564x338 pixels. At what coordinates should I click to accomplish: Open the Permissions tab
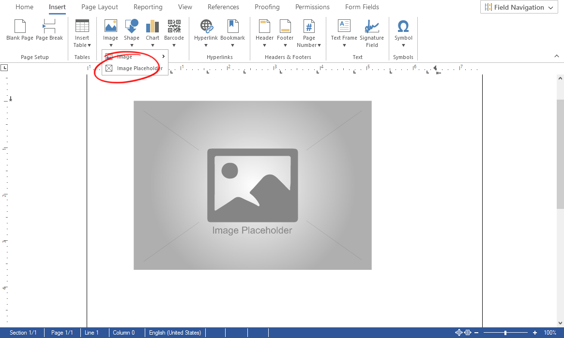[x=312, y=7]
